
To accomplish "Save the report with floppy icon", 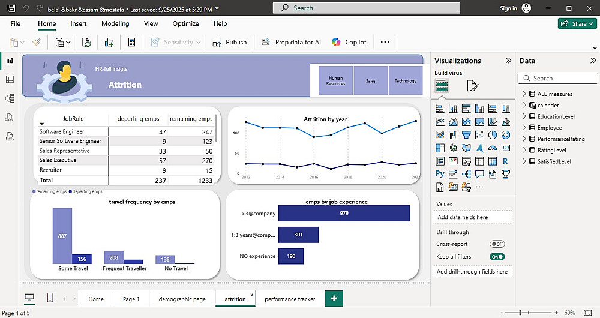I will [11, 8].
